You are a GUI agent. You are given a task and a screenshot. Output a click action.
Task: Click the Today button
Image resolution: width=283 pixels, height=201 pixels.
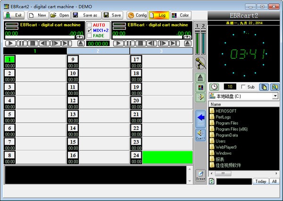click(x=261, y=181)
